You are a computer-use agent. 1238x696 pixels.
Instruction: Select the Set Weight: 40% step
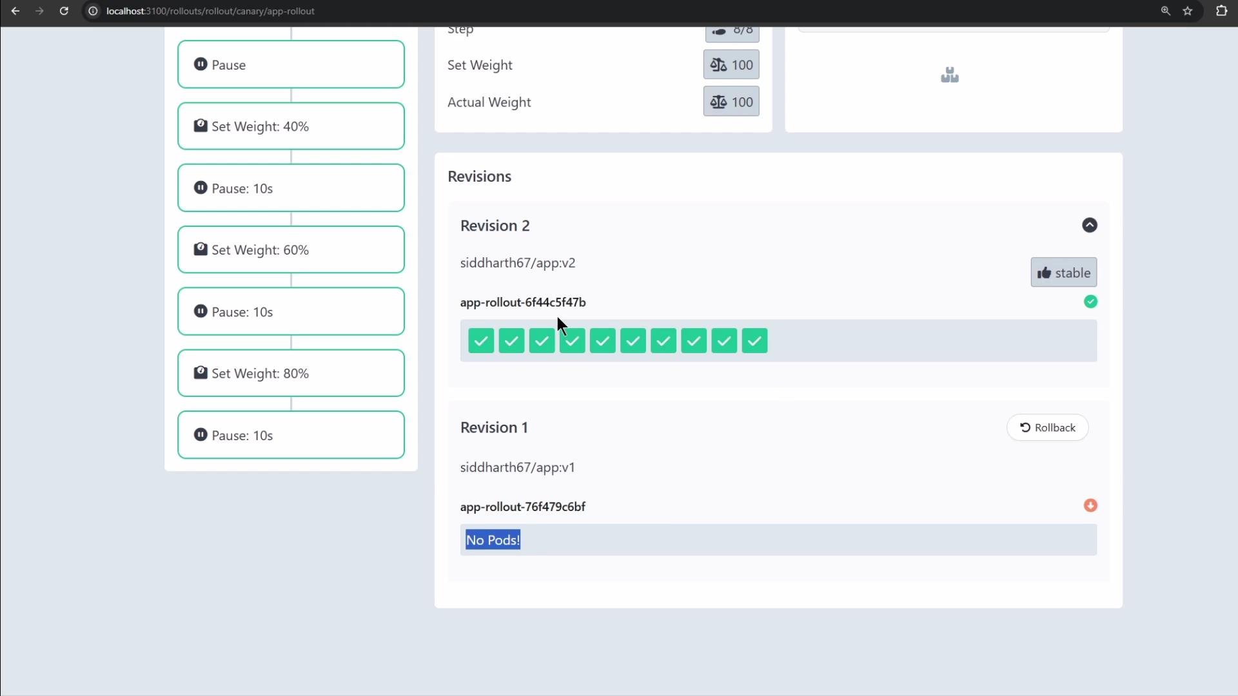(291, 126)
